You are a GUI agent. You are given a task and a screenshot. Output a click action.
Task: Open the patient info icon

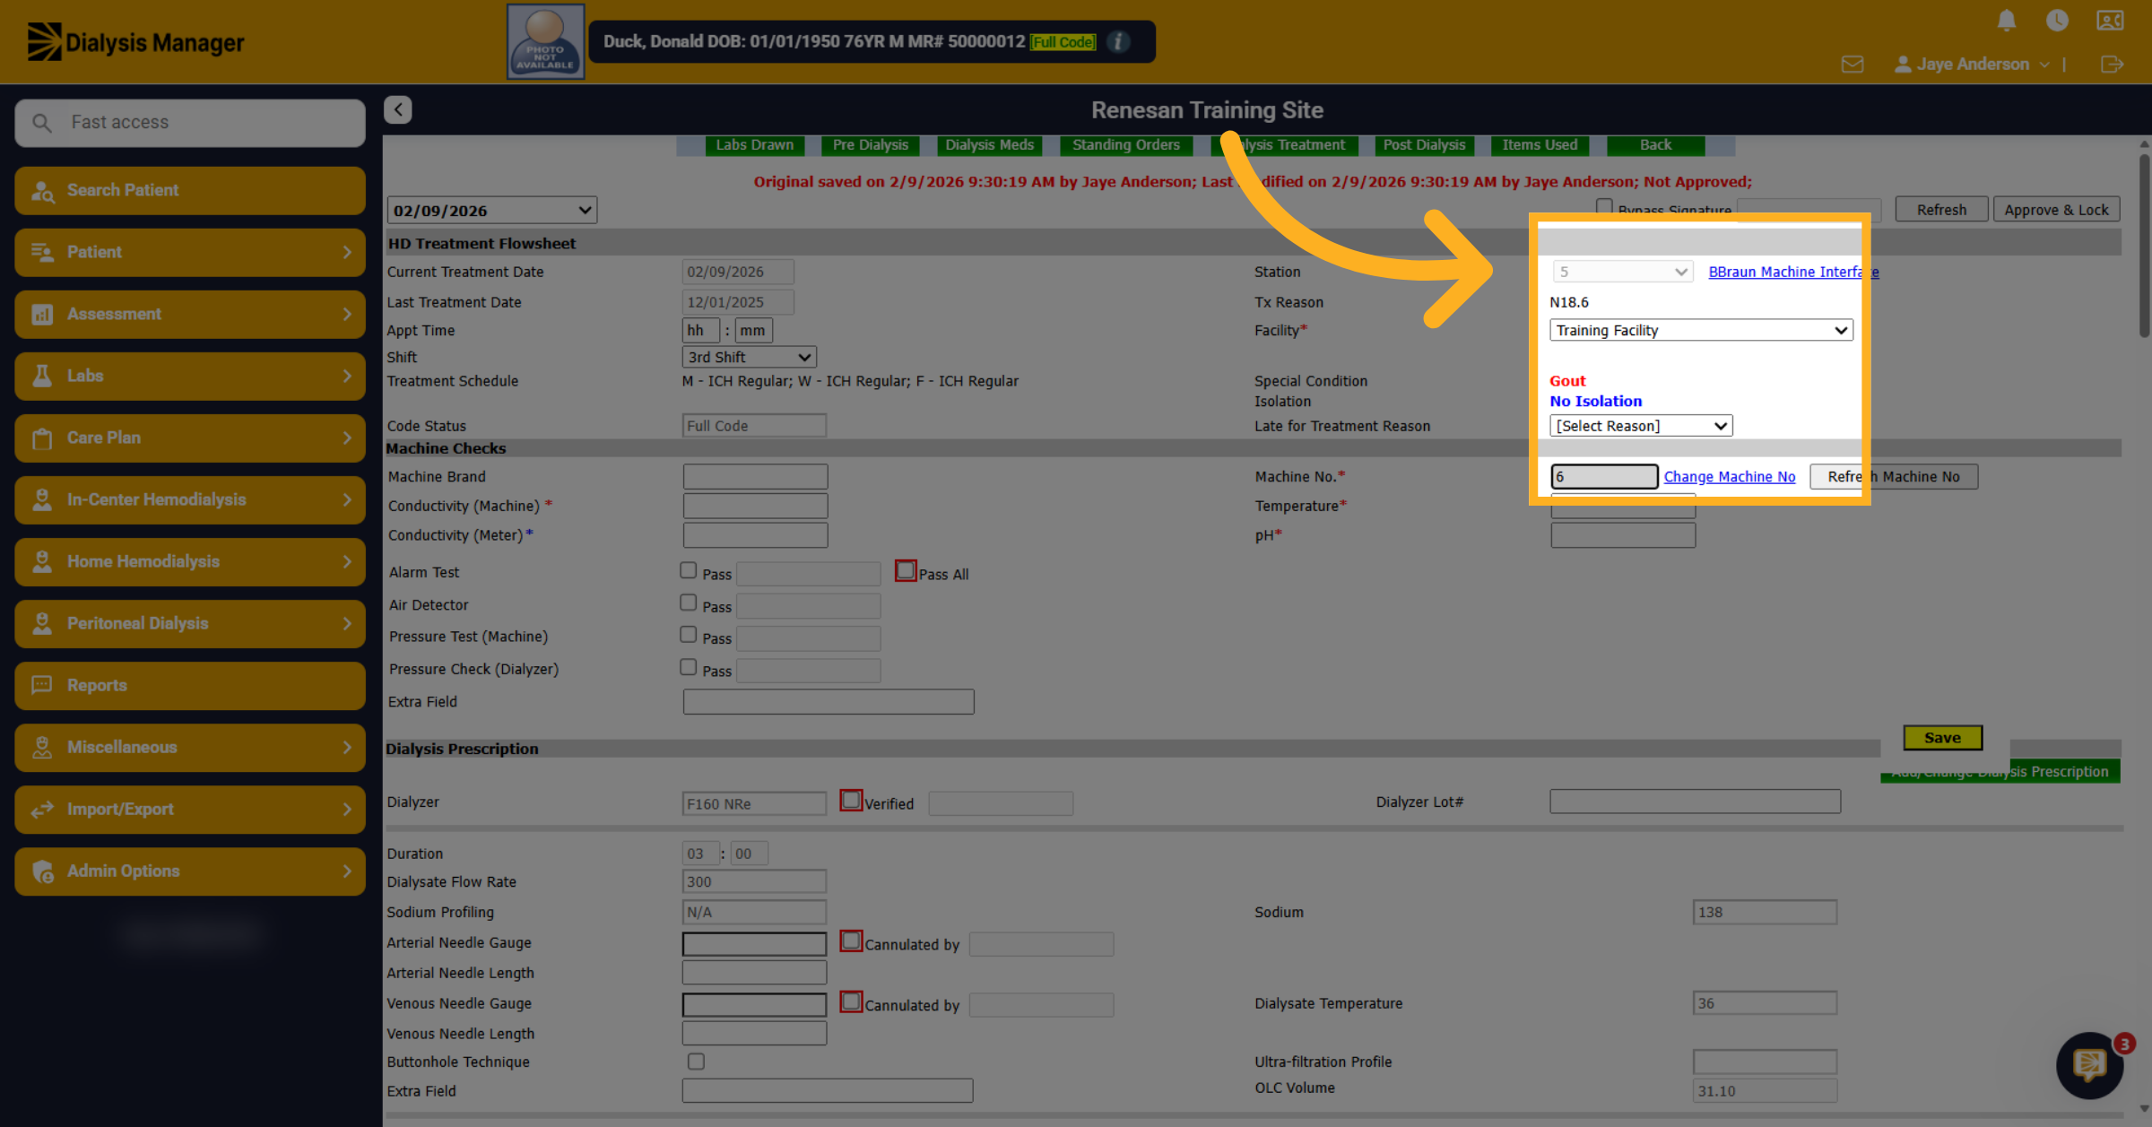point(1118,41)
